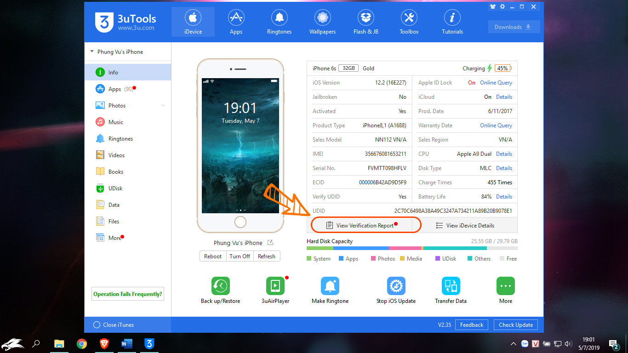Open settings gear in title bar
The image size is (628, 353).
(502, 7)
